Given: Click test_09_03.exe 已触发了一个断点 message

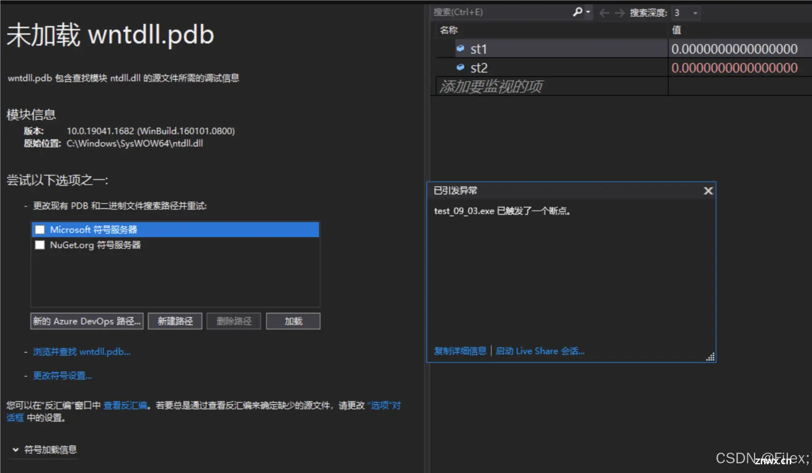Looking at the screenshot, I should coord(502,211).
